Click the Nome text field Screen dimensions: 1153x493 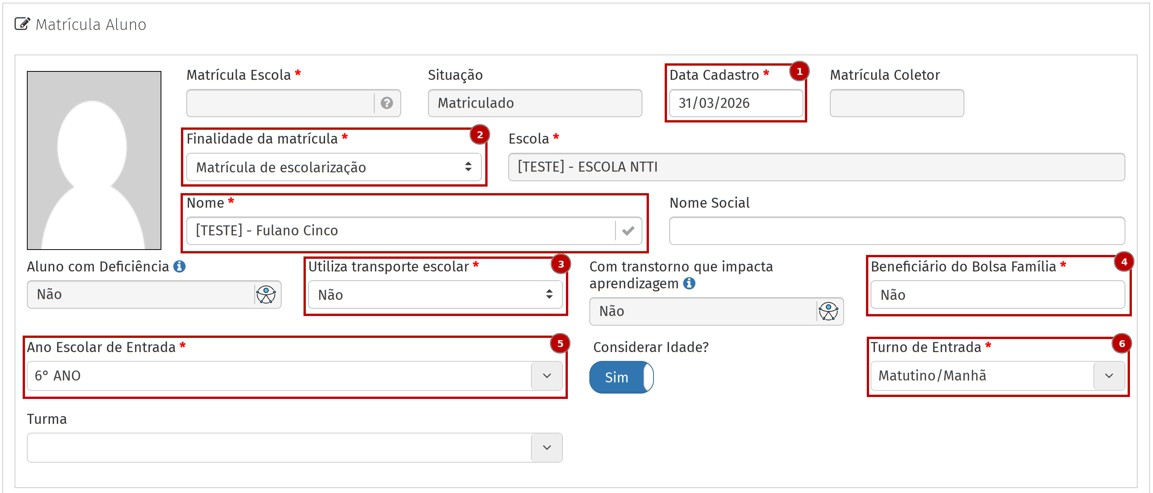[x=400, y=230]
